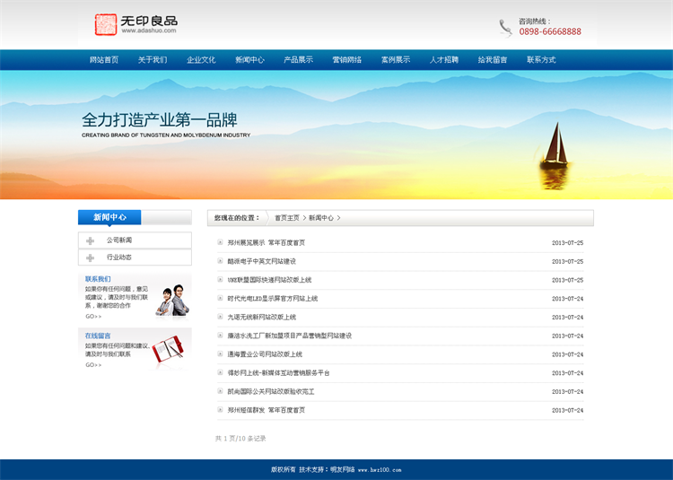673x480 pixels.
Task: Click GO>> under the 联系我们 box
Action: pos(93,316)
